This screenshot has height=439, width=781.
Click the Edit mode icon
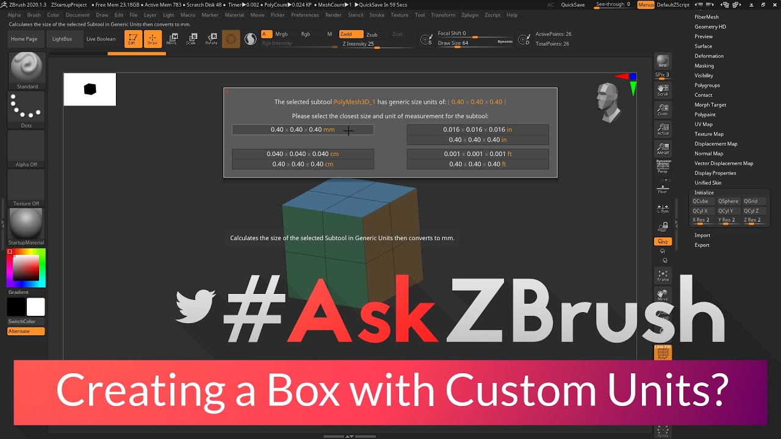click(x=133, y=39)
